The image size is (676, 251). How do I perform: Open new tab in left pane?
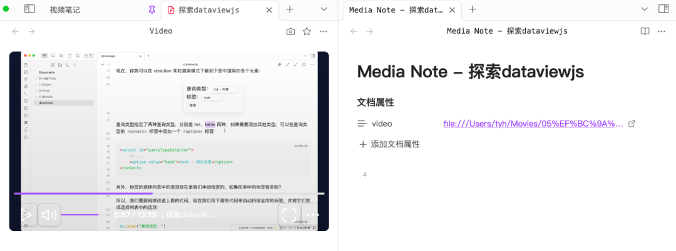(290, 9)
